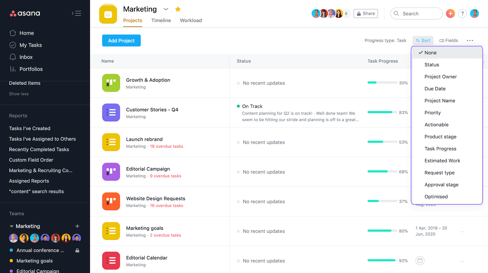The image size is (488, 273).
Task: Click plus next to Marketing team
Action: [x=77, y=226]
